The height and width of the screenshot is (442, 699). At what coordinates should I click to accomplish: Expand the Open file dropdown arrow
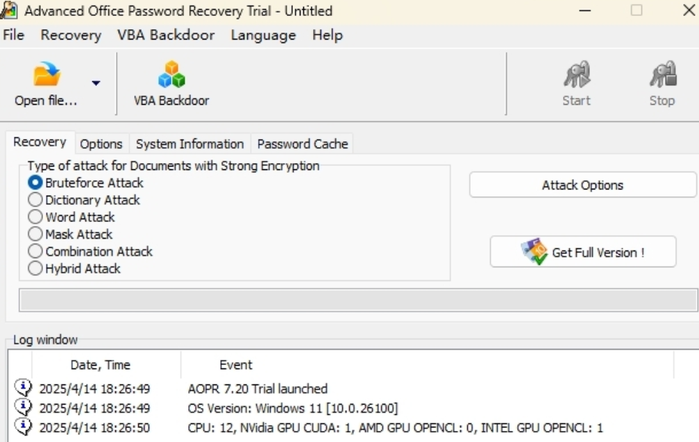96,83
